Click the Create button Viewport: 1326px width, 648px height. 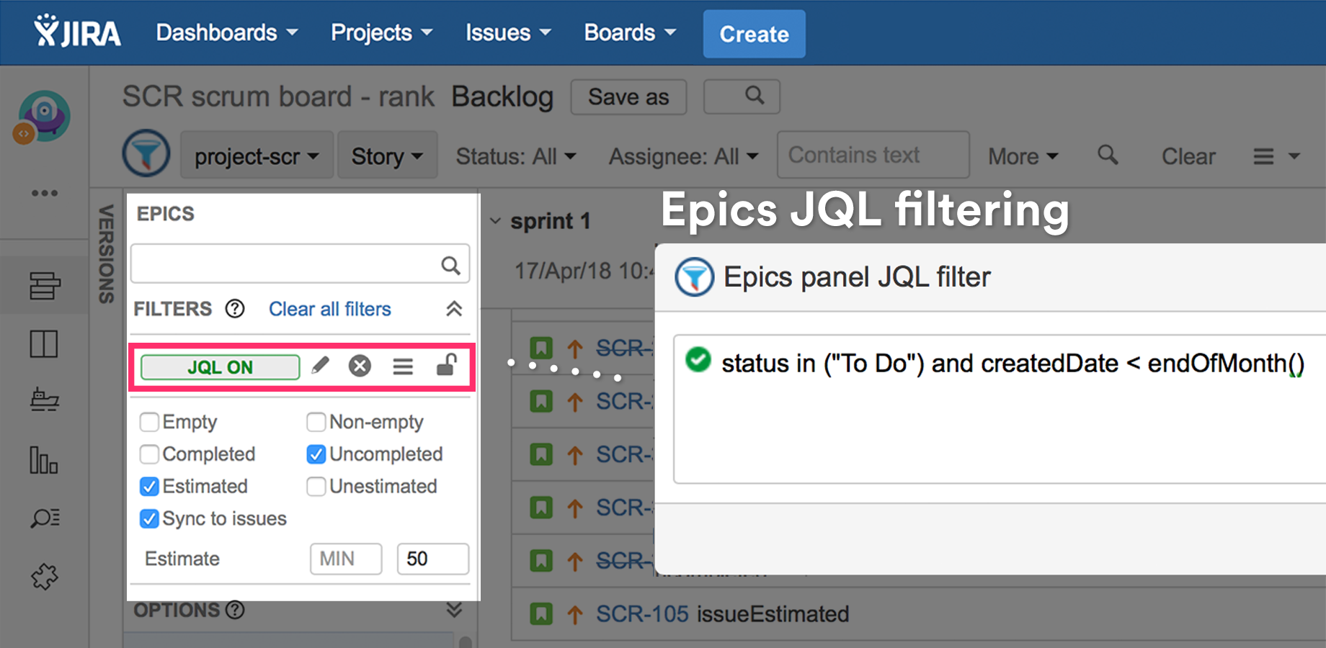coord(755,34)
